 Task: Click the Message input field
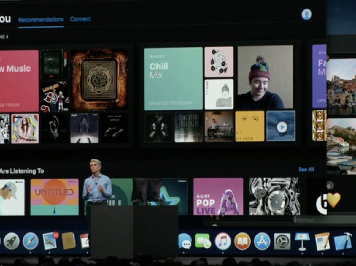click(324, 219)
